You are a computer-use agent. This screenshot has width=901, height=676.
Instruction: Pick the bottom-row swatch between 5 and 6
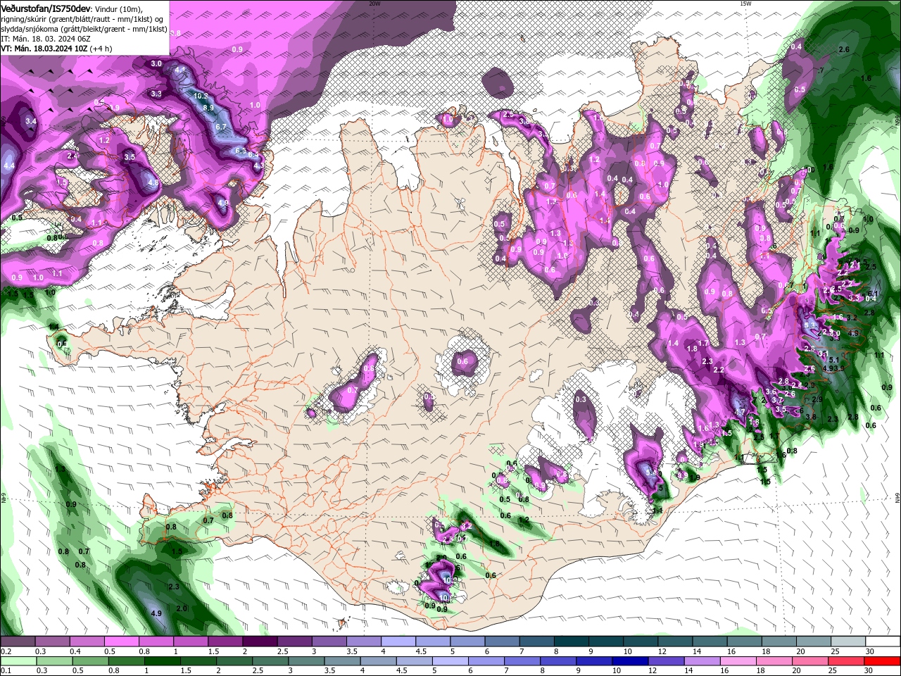pos(450,661)
